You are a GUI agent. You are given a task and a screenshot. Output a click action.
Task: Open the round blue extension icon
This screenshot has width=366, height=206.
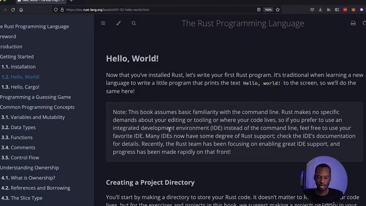361,10
